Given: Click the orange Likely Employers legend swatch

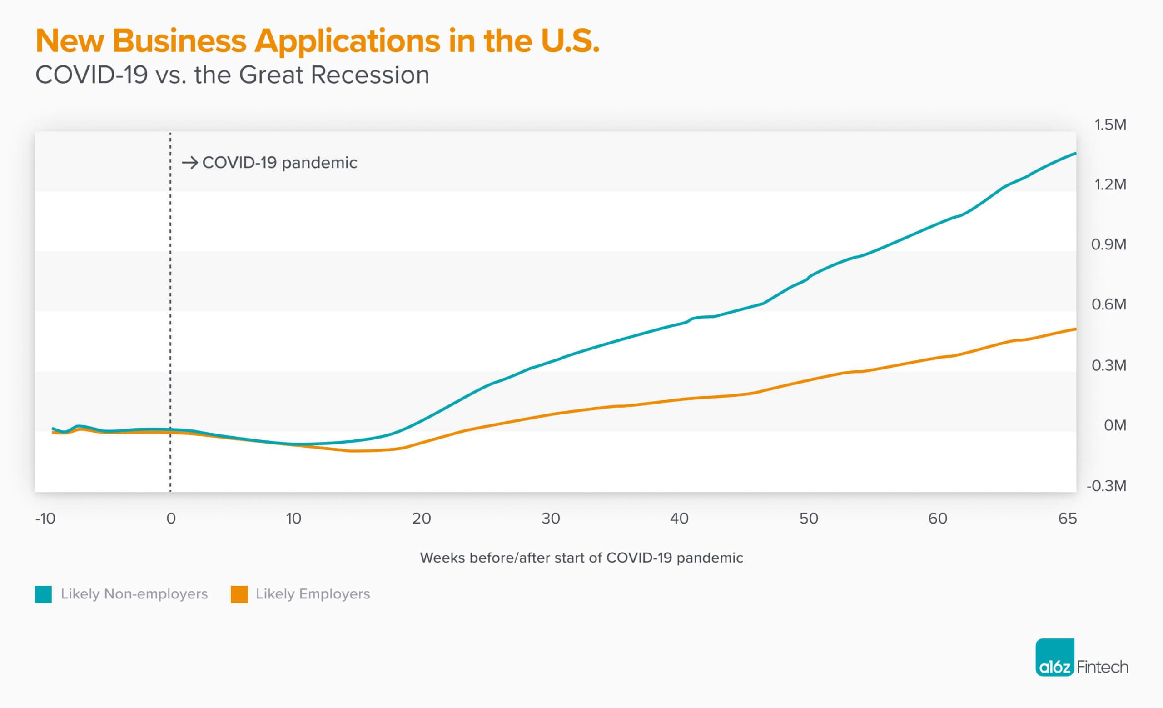Looking at the screenshot, I should pos(239,594).
